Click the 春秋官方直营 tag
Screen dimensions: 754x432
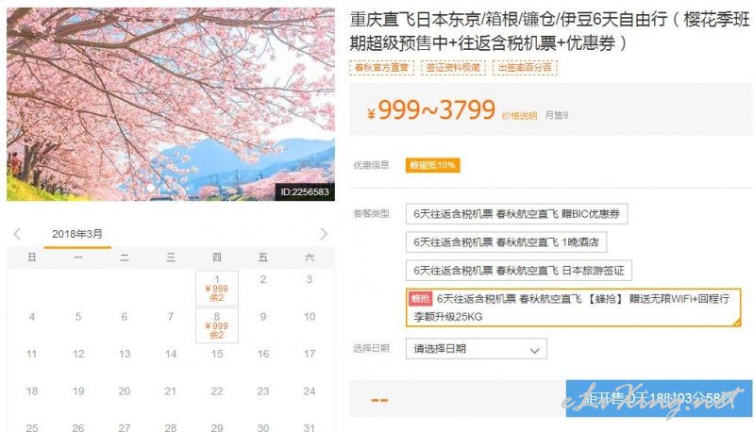382,67
